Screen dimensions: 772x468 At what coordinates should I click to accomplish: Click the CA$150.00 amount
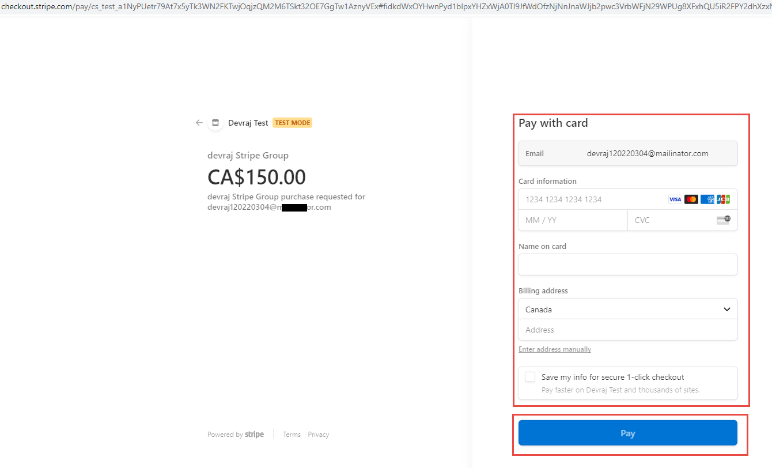click(256, 177)
